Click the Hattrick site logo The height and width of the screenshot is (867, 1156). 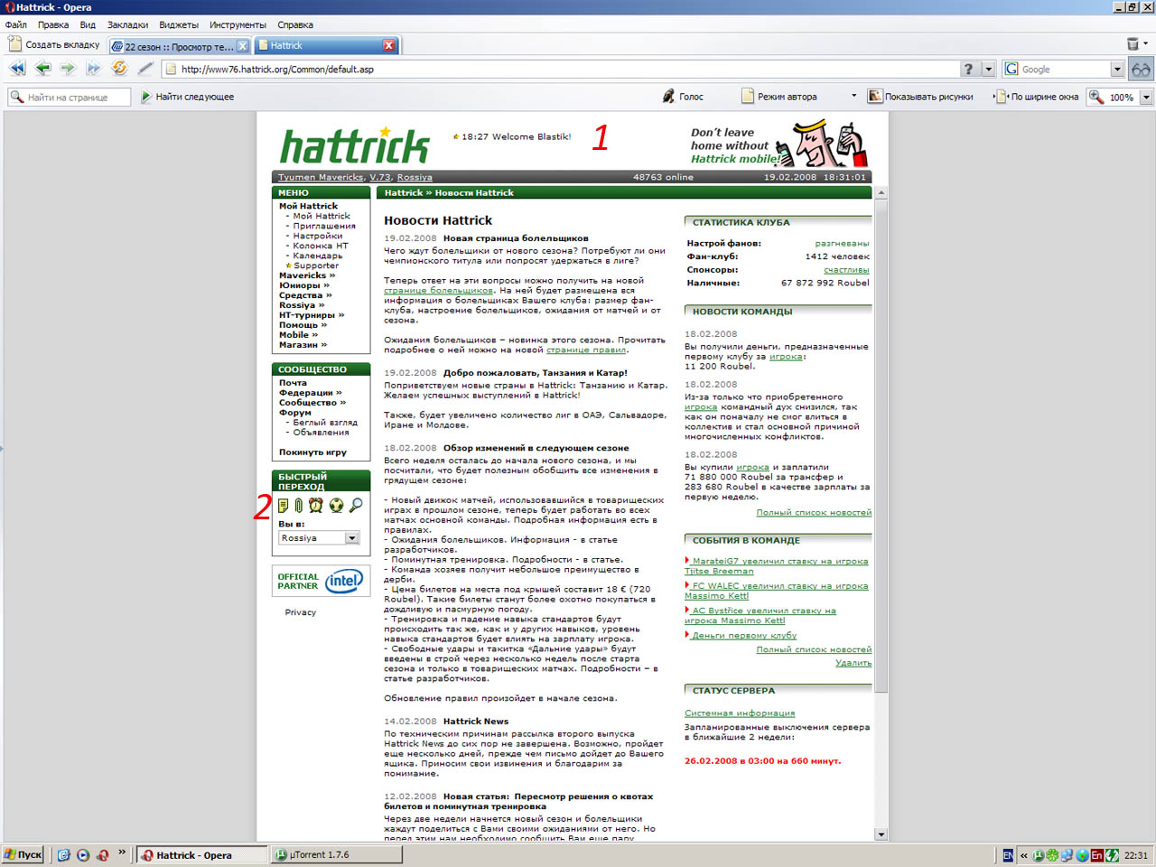coord(354,146)
